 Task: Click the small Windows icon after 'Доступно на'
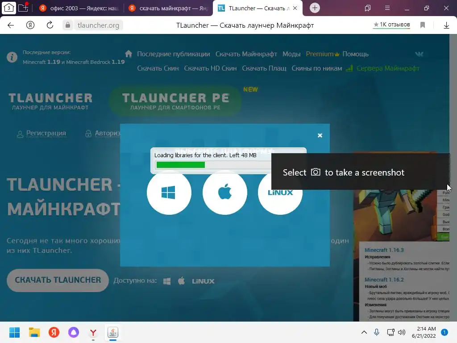[167, 281]
